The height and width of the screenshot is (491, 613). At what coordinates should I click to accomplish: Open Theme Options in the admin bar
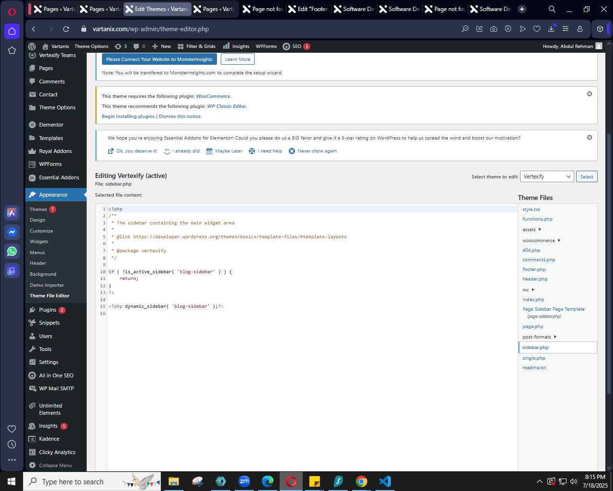pyautogui.click(x=91, y=47)
